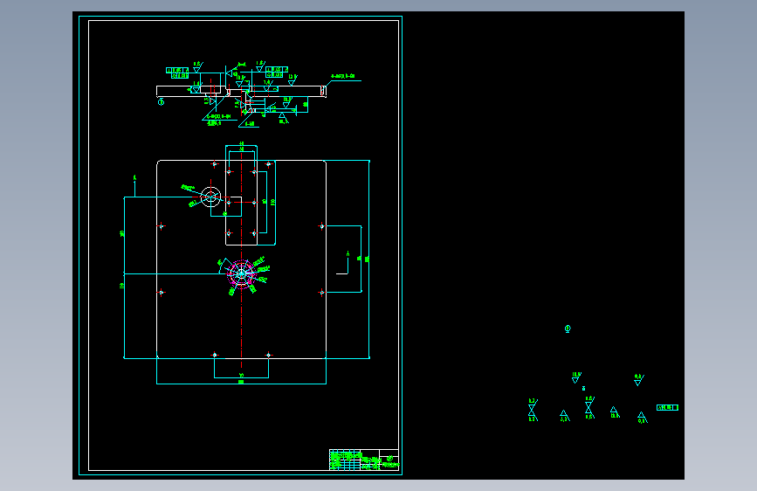The image size is (757, 491).
Task: Select the left geometric tolerance frame above section view
Action: pyautogui.click(x=177, y=73)
